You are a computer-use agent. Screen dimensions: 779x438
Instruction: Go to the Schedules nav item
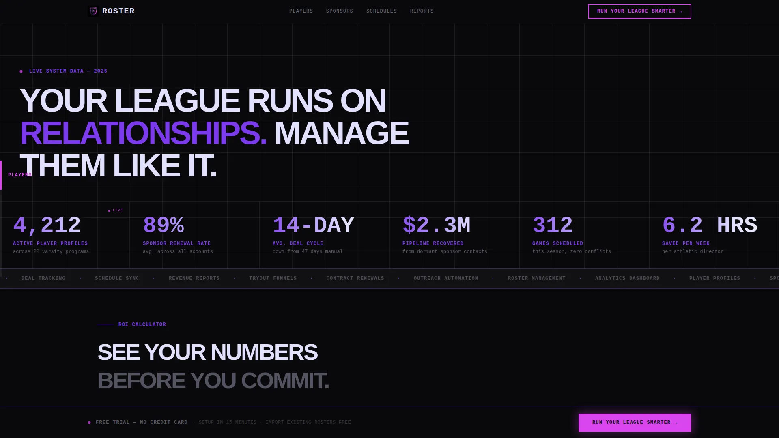point(381,11)
